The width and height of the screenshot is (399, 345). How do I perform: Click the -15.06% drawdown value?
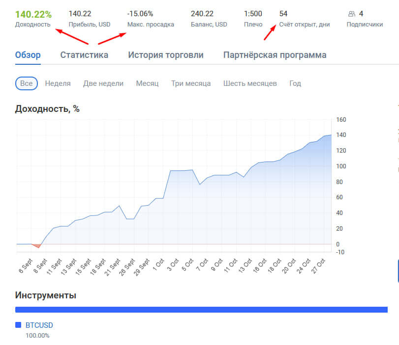tap(140, 14)
